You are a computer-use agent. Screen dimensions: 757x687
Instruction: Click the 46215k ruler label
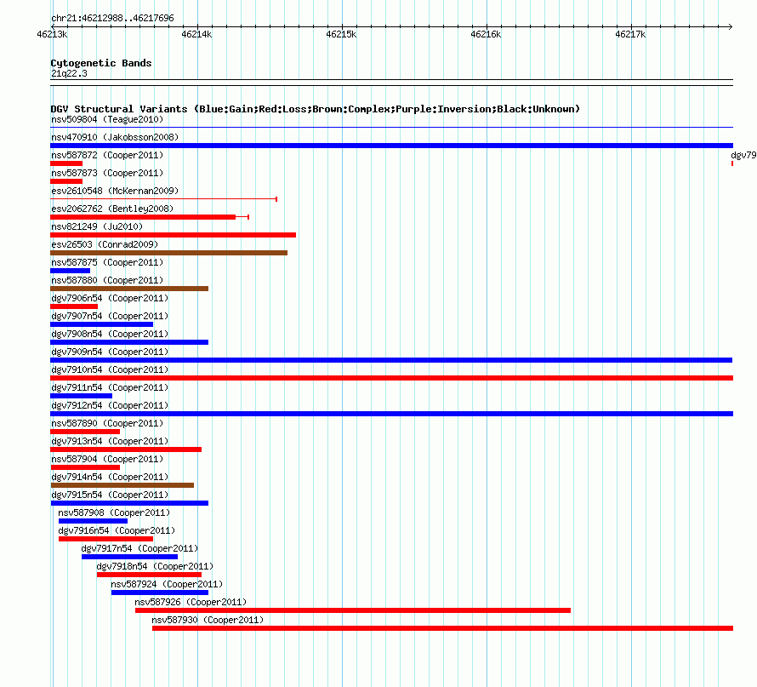[x=341, y=34]
